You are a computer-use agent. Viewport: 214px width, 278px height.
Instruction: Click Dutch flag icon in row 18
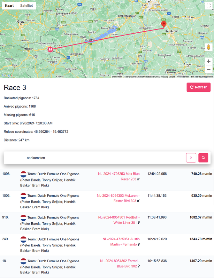tap(23, 261)
